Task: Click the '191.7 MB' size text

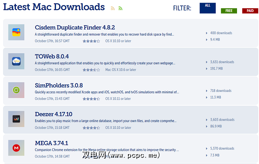Action: [216, 69]
